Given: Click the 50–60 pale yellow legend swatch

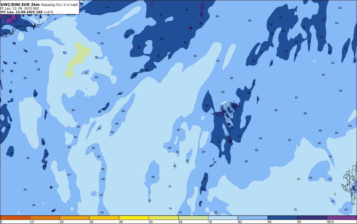Looking at the screenshot, I should 163,218.
